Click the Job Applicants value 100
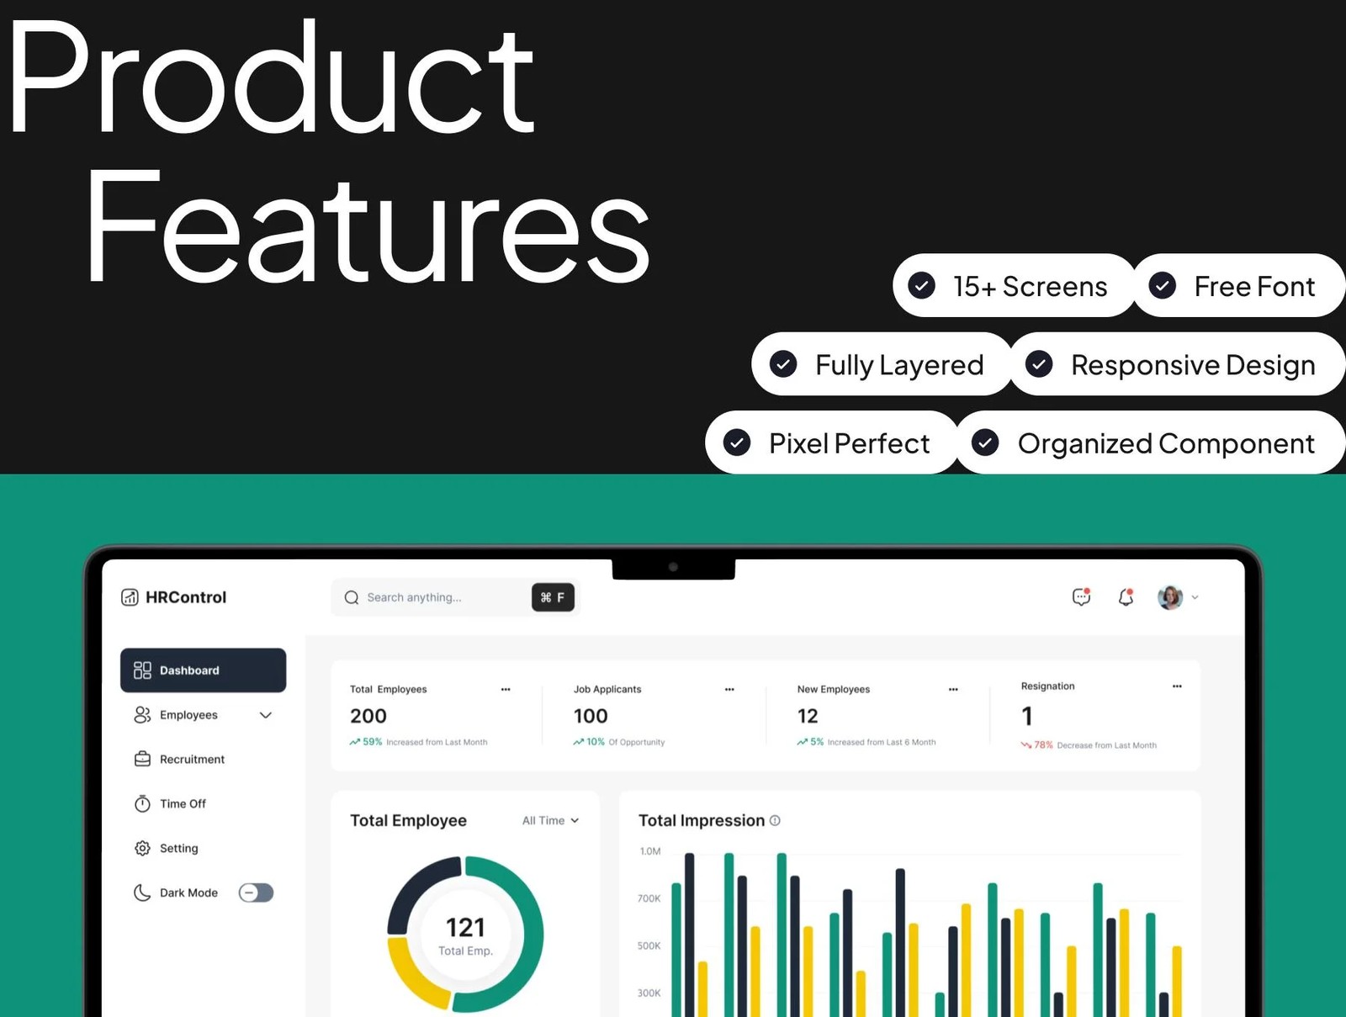This screenshot has width=1346, height=1017. [591, 716]
